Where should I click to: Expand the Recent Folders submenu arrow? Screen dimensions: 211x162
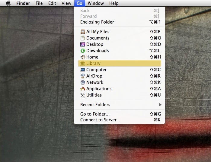[x=160, y=105]
